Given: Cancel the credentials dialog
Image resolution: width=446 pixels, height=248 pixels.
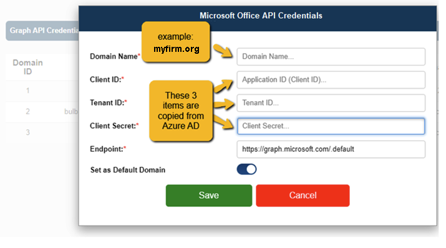Looking at the screenshot, I should pos(303,196).
